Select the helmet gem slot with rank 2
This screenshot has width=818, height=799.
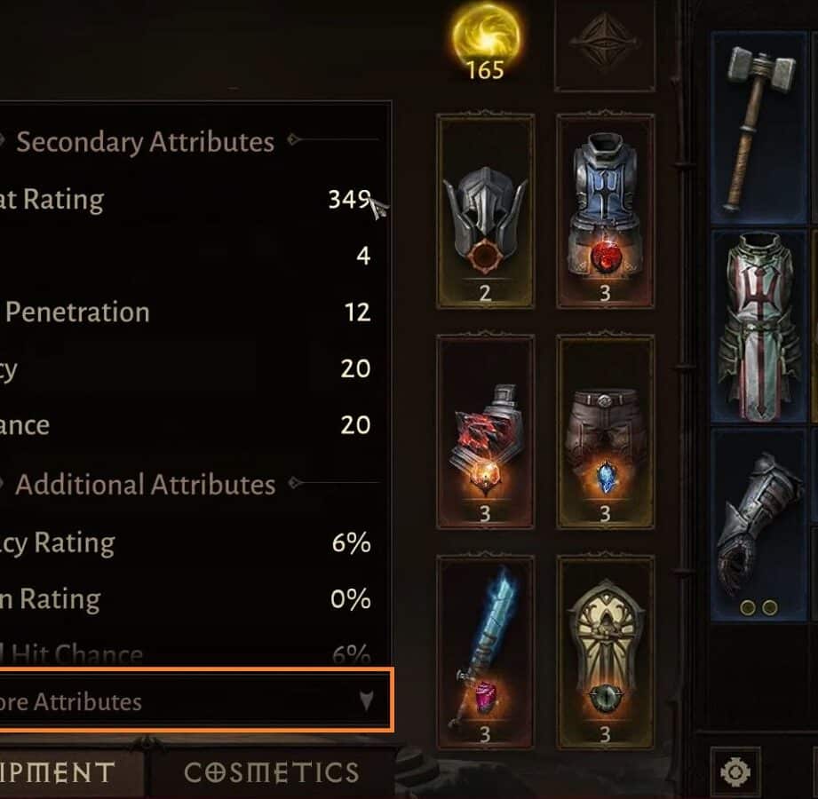click(x=485, y=210)
